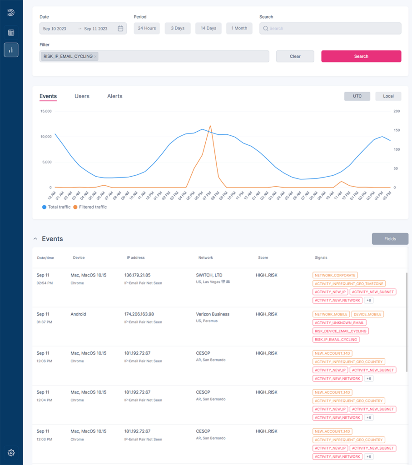This screenshot has height=465, width=412.
Task: Collapse the Events section chevron
Action: pos(35,239)
